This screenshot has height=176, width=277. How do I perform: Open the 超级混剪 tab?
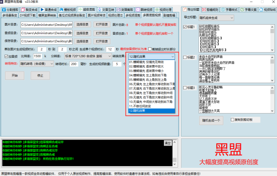(x=87, y=9)
